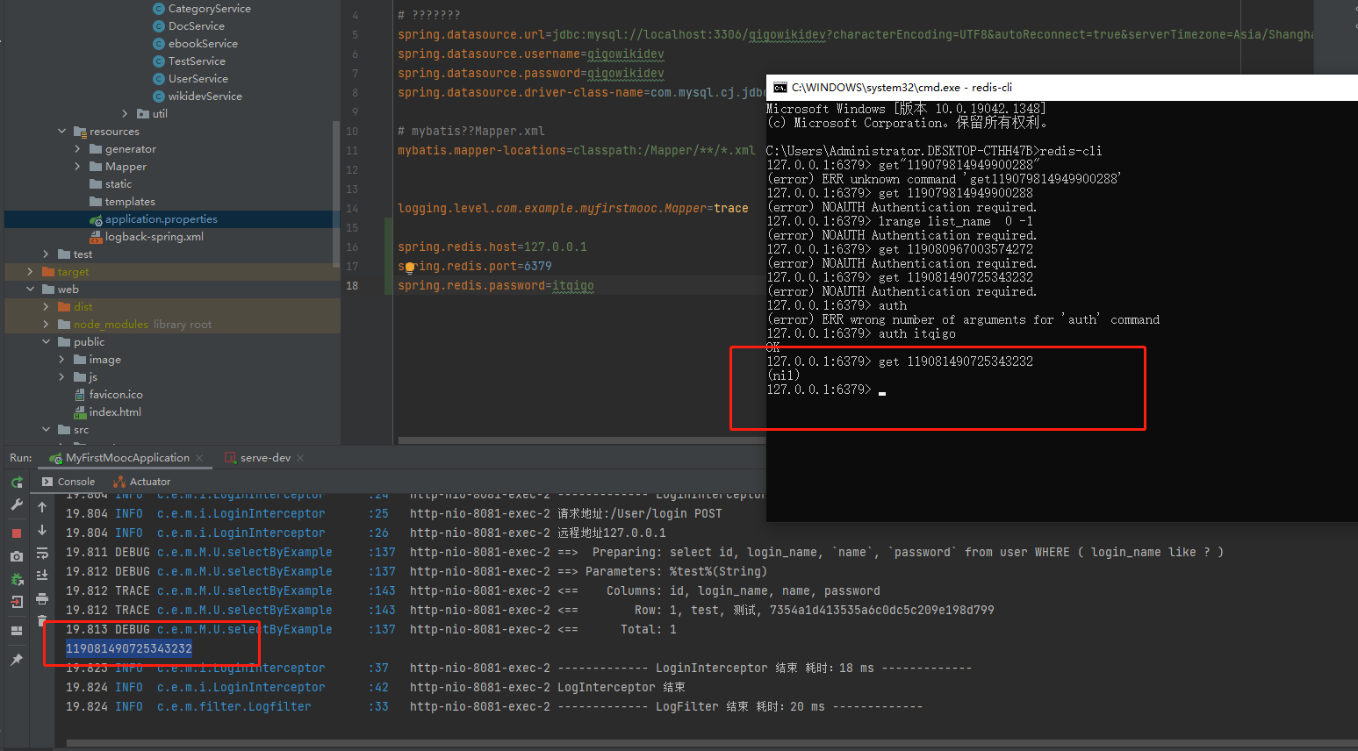Click the highlighted 1190814907253432​32 console line
The width and height of the screenshot is (1358, 751).
(x=129, y=648)
